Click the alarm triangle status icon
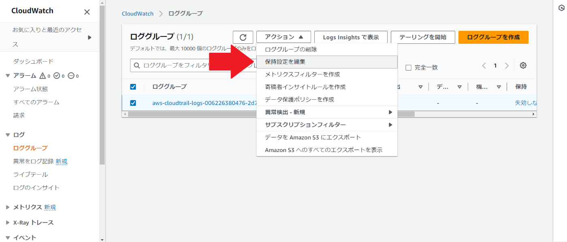The height and width of the screenshot is (242, 567). pyautogui.click(x=43, y=76)
